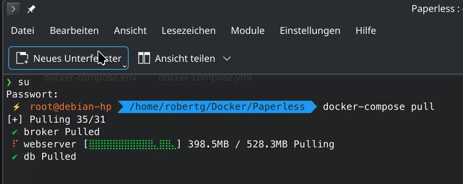This screenshot has width=463, height=184.
Task: Expand the Ansicht teilen chevron dropdown
Action: click(x=226, y=59)
